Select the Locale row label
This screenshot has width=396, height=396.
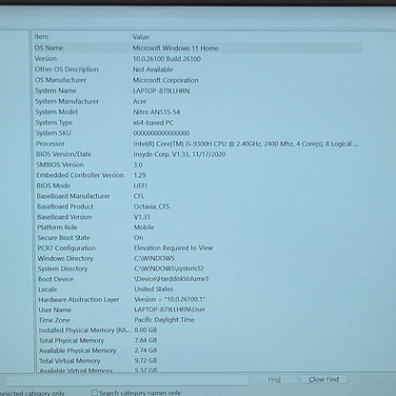tap(48, 289)
